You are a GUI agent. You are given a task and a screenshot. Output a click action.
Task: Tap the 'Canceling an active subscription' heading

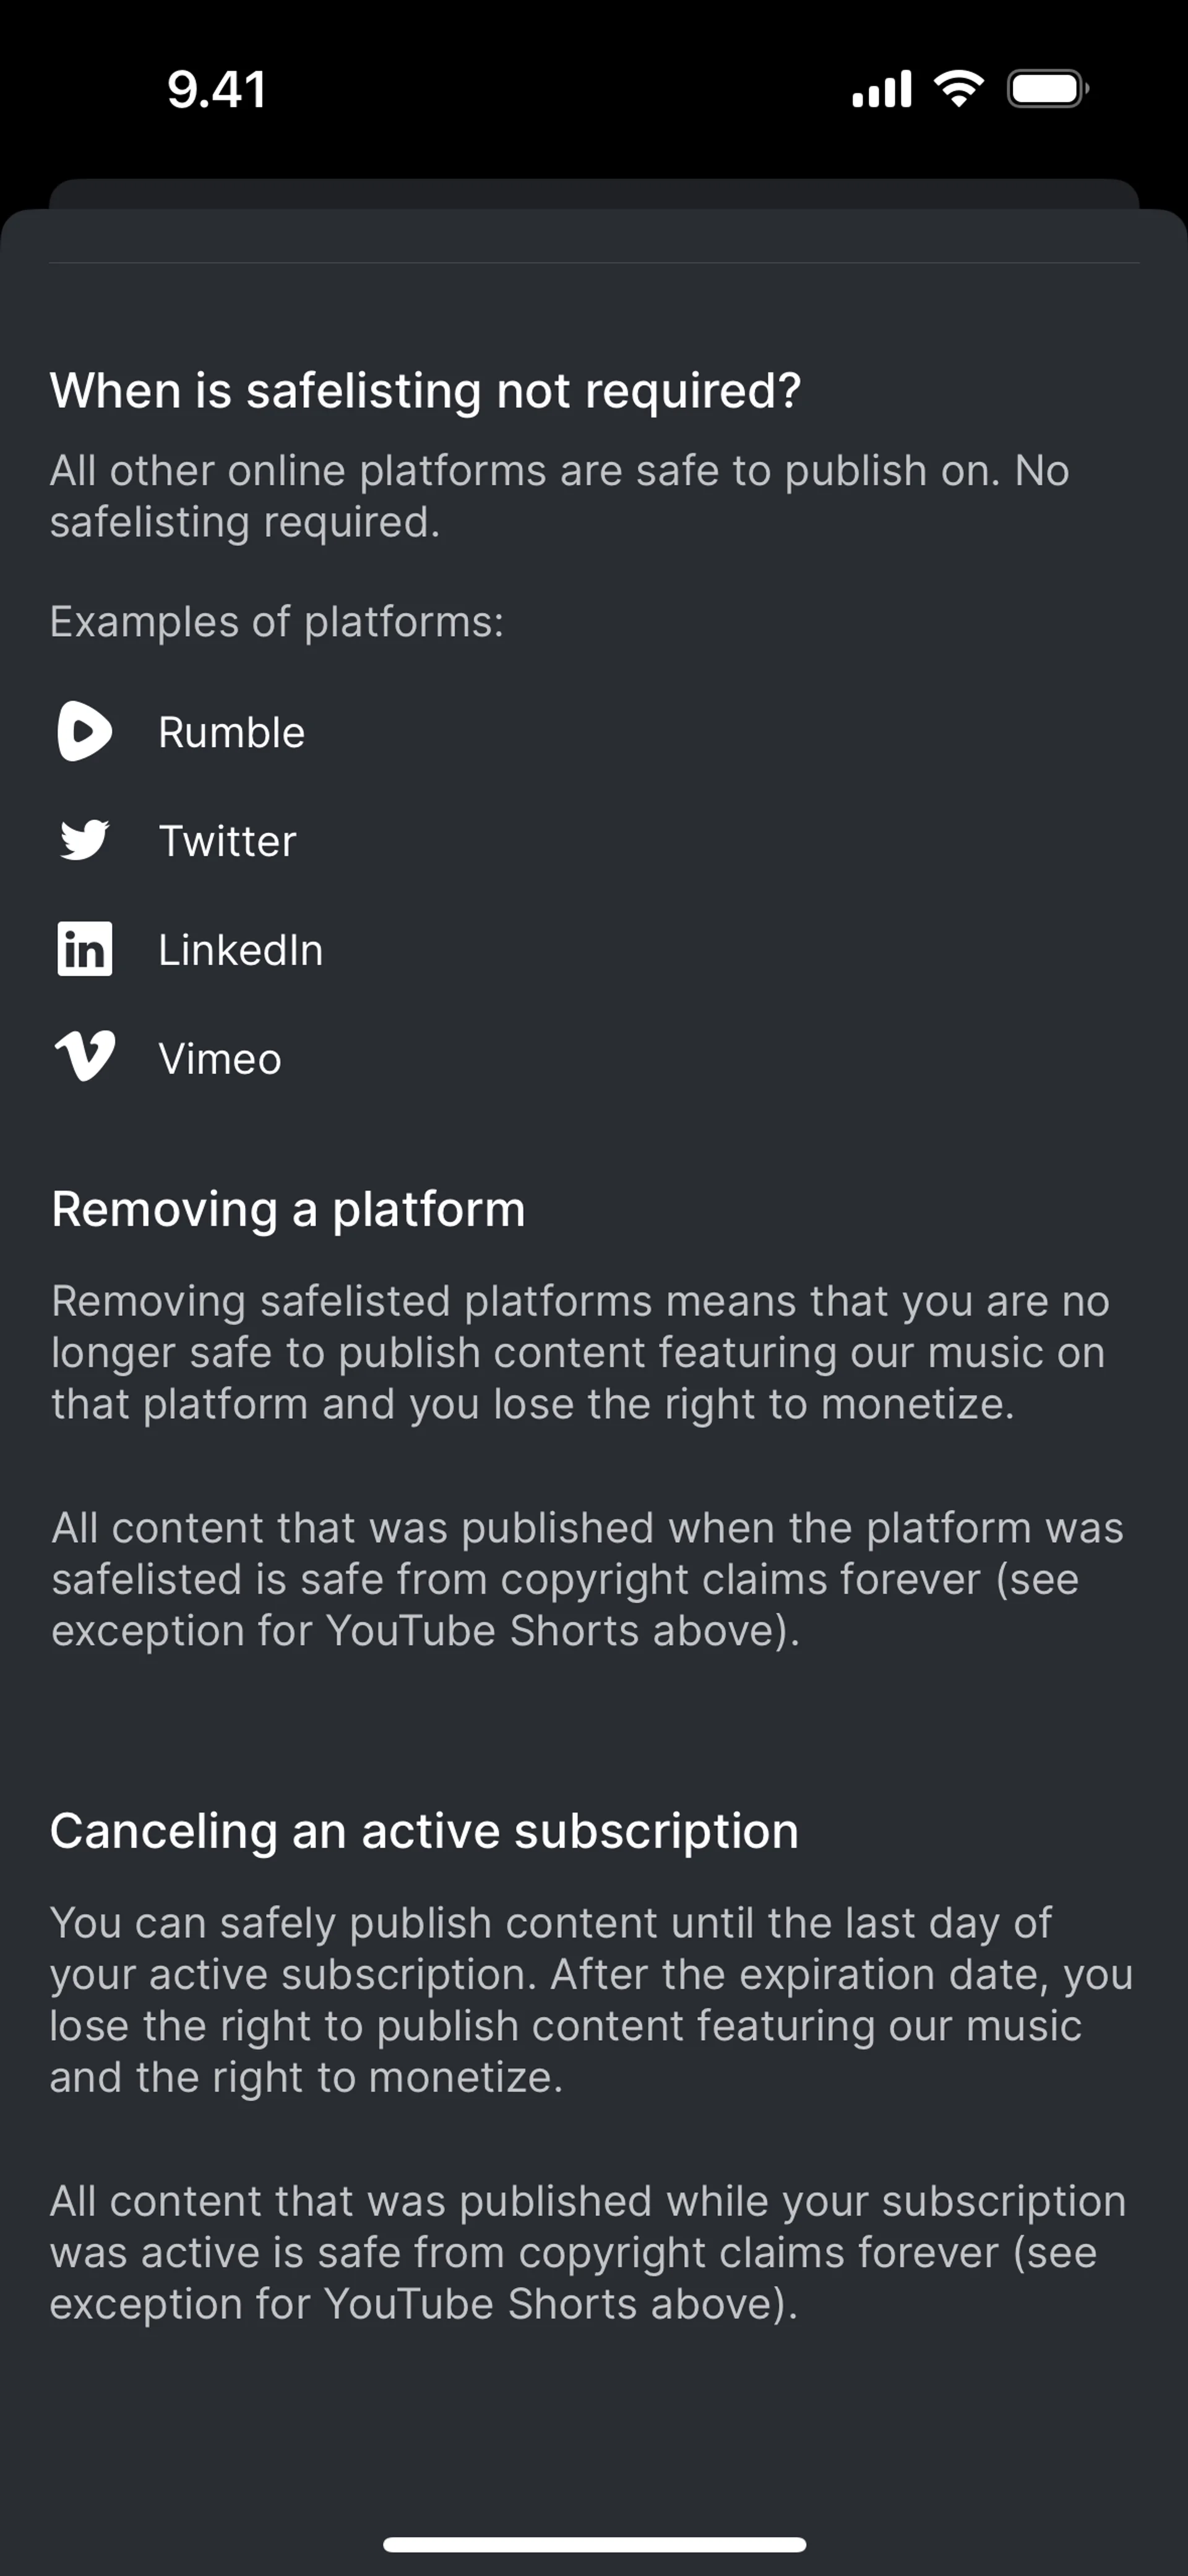[424, 1831]
